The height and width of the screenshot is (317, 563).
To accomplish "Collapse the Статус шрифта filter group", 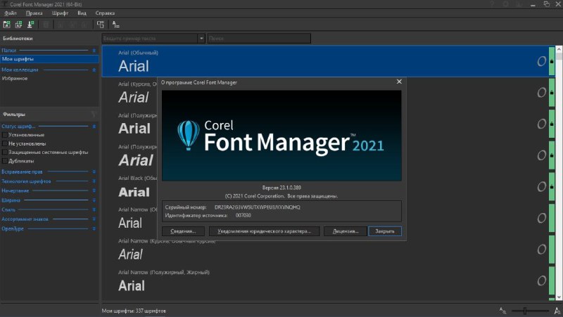I will click(x=94, y=127).
